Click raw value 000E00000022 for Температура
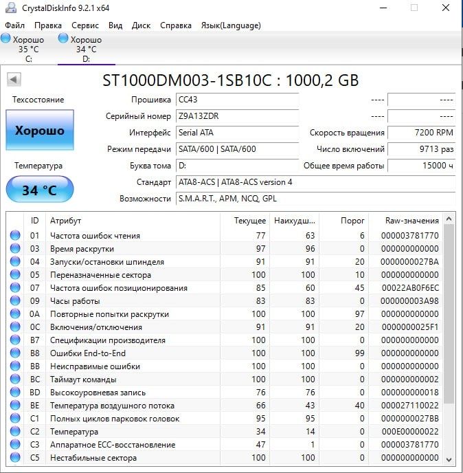Screen dimensions: 463x473 pyautogui.click(x=410, y=432)
